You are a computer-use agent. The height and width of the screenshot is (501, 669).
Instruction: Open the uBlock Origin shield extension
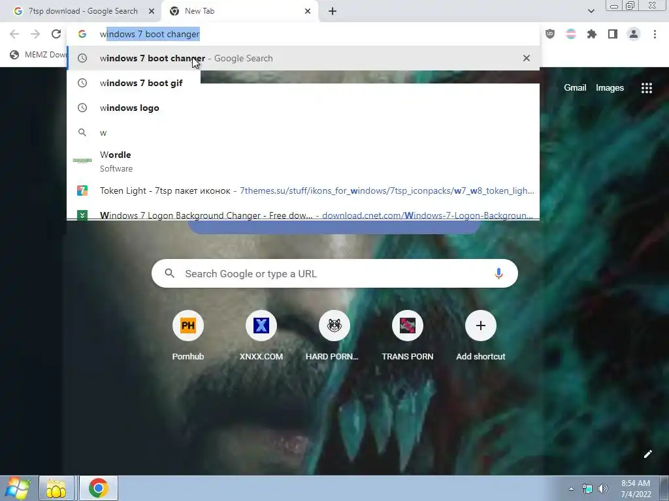point(550,34)
